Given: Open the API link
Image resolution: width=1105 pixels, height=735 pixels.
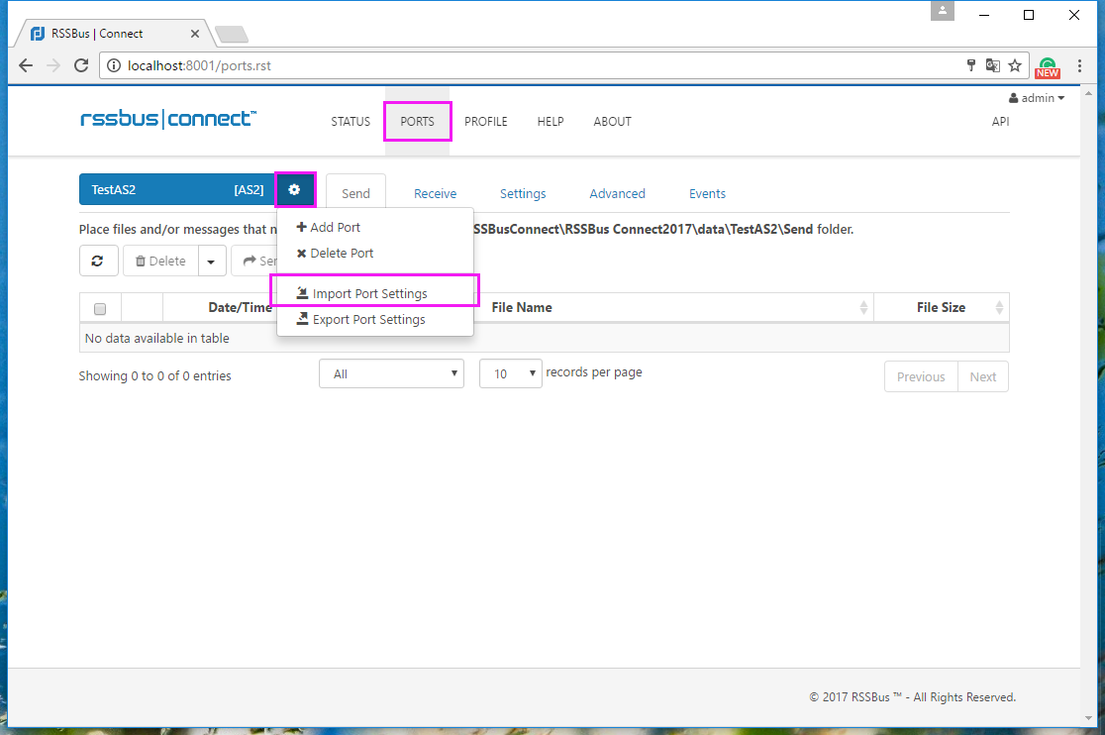Looking at the screenshot, I should pyautogui.click(x=1000, y=121).
